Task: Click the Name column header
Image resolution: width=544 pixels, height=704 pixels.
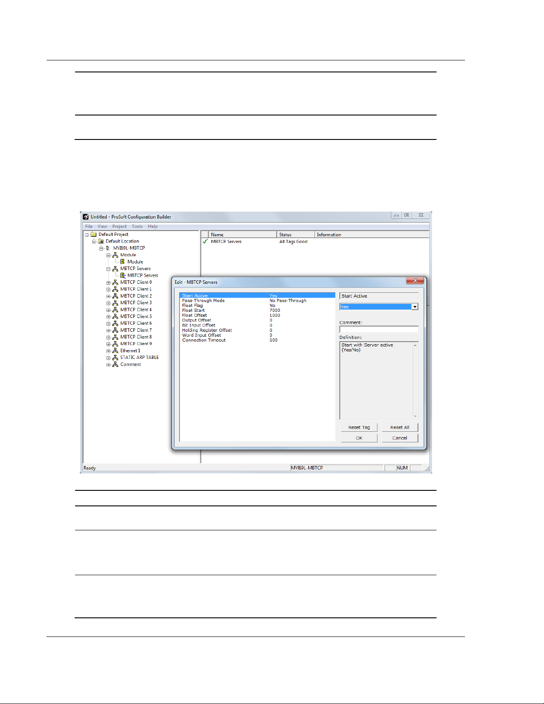Action: coord(243,235)
